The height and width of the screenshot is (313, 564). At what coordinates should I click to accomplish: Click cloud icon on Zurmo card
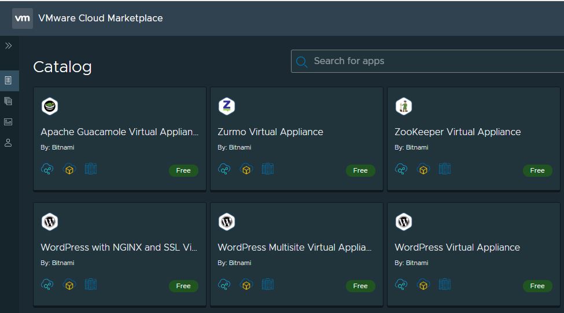pyautogui.click(x=224, y=169)
